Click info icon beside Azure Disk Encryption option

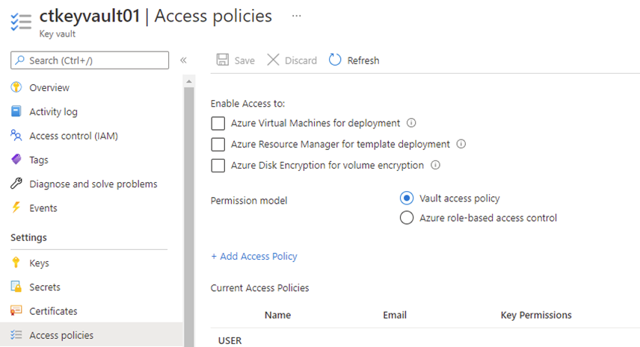tap(435, 165)
